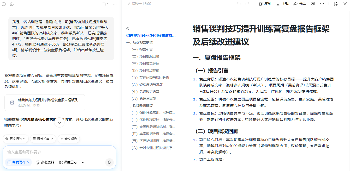Click the 全文润色 button
The width and height of the screenshot is (350, 171).
click(x=69, y=139)
